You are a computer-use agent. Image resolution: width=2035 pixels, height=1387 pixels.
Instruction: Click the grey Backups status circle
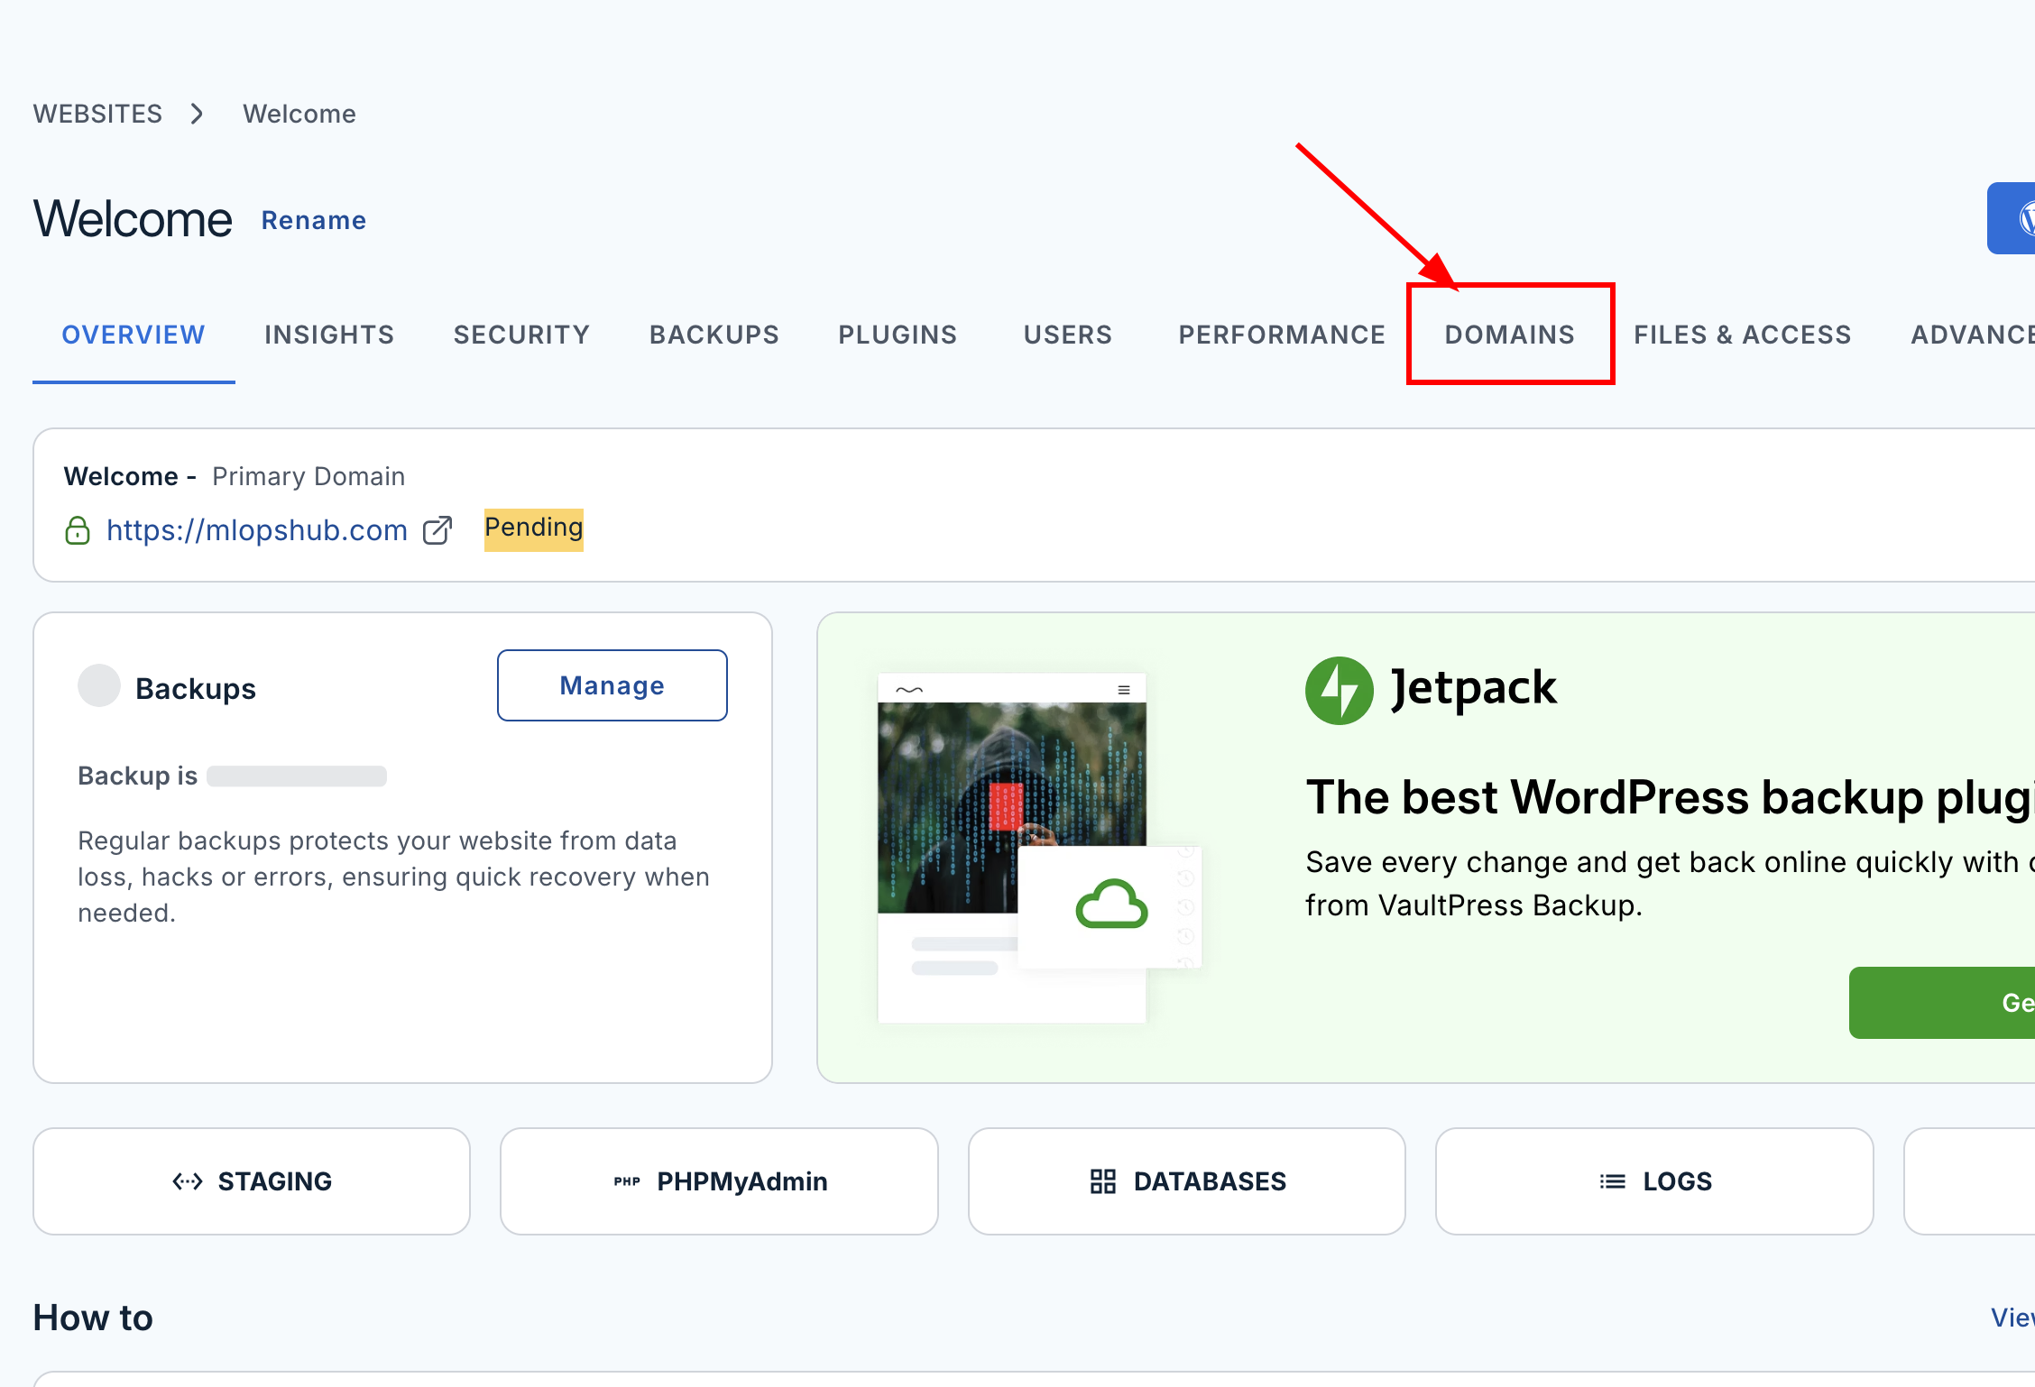point(99,685)
